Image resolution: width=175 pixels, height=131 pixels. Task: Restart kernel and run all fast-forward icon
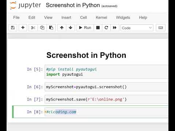[x=115, y=28]
